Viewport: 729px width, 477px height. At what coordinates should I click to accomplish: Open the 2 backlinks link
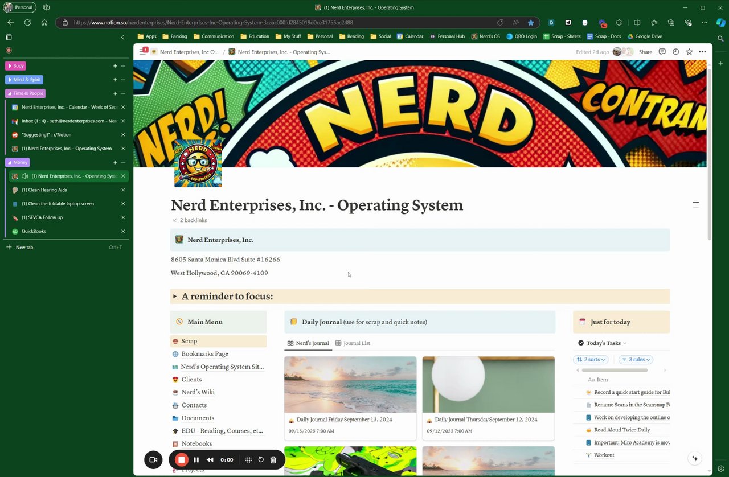click(x=190, y=220)
